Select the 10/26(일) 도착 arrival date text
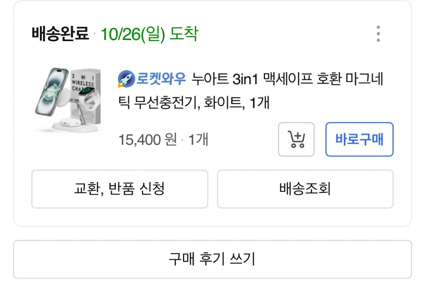The image size is (425, 291). coord(149,34)
